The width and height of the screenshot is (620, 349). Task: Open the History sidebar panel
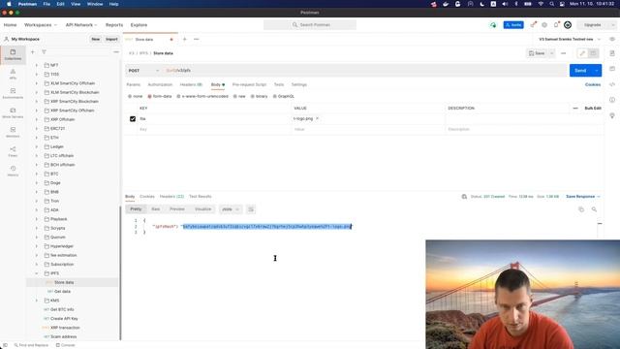13,171
